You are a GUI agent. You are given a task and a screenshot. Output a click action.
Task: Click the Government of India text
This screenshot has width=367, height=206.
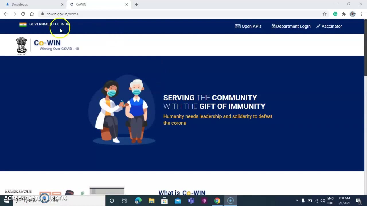(50, 24)
